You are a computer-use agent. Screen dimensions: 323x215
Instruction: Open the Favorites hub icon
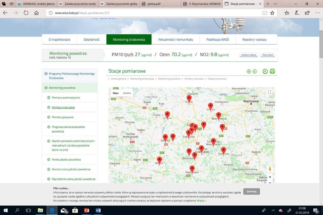click(286, 13)
